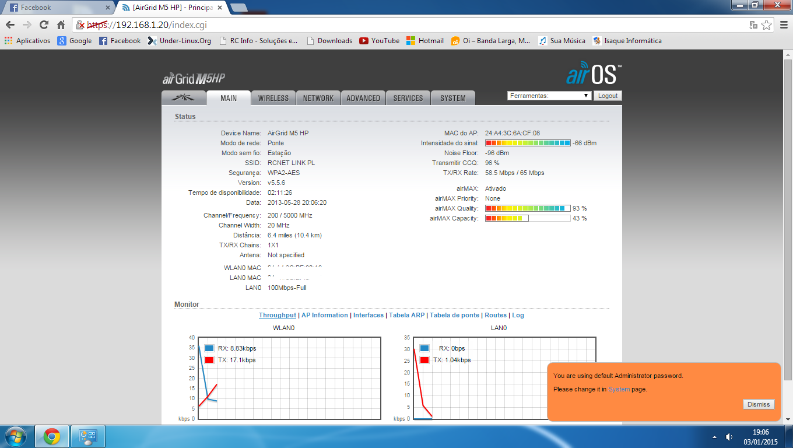Show hidden system tray icons

714,436
